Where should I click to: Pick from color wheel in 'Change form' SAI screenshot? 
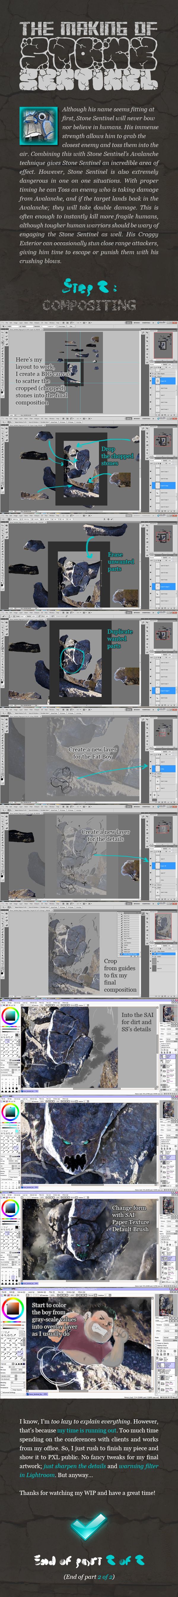coord(10,1209)
